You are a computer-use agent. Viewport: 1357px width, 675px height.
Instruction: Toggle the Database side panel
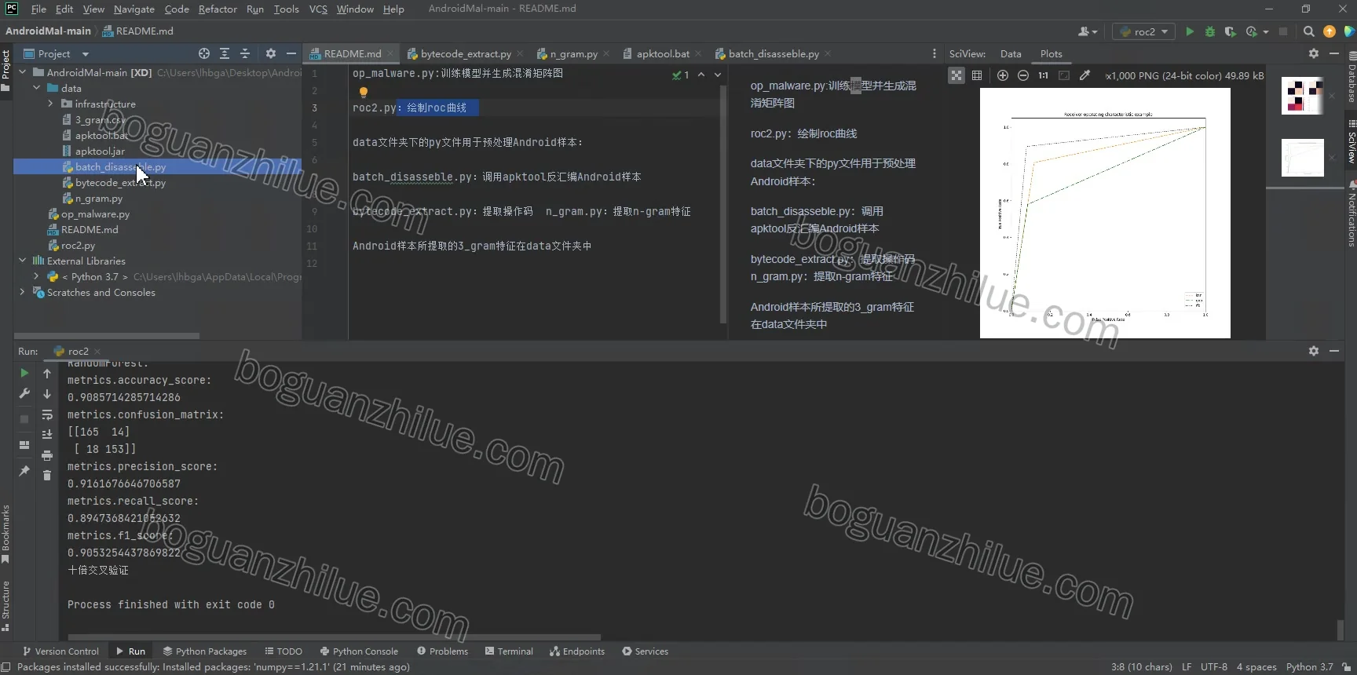point(1352,78)
